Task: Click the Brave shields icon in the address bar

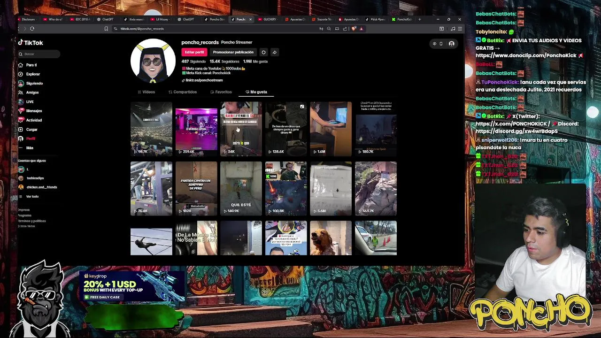Action: [354, 29]
